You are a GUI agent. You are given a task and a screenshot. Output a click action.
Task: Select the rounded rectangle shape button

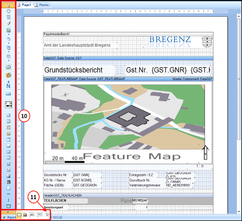pyautogui.click(x=19, y=214)
